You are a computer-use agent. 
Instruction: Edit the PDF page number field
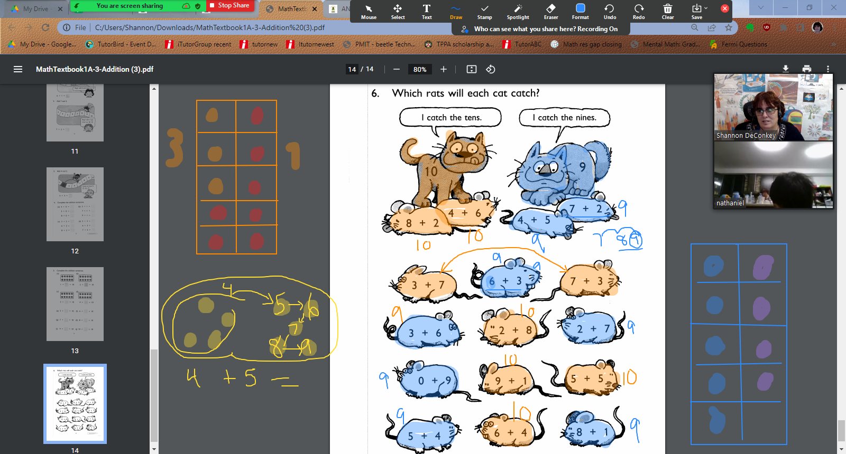point(352,69)
